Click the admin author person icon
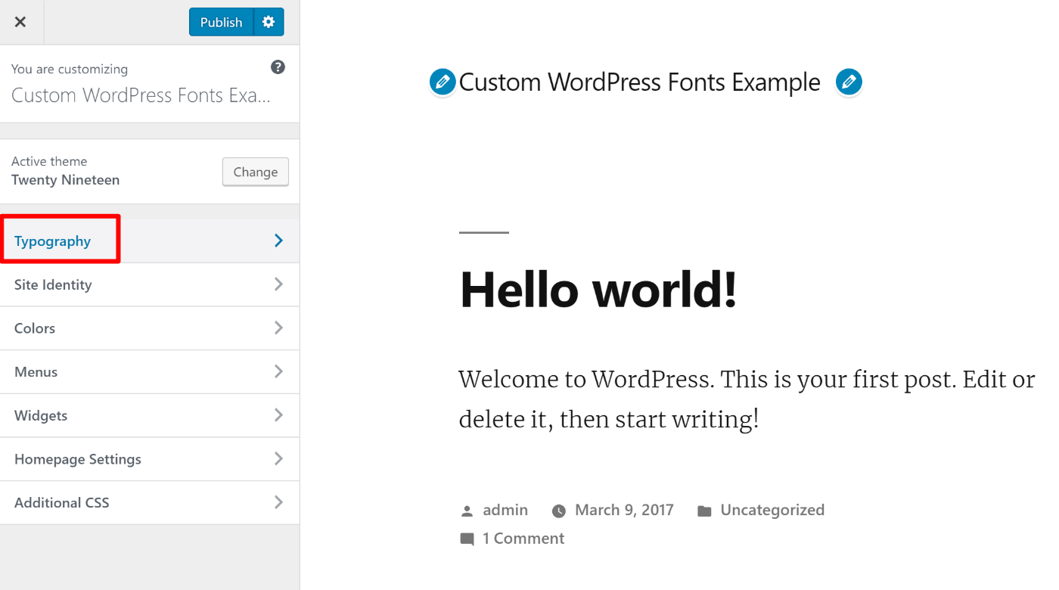The height and width of the screenshot is (590, 1059). tap(467, 510)
